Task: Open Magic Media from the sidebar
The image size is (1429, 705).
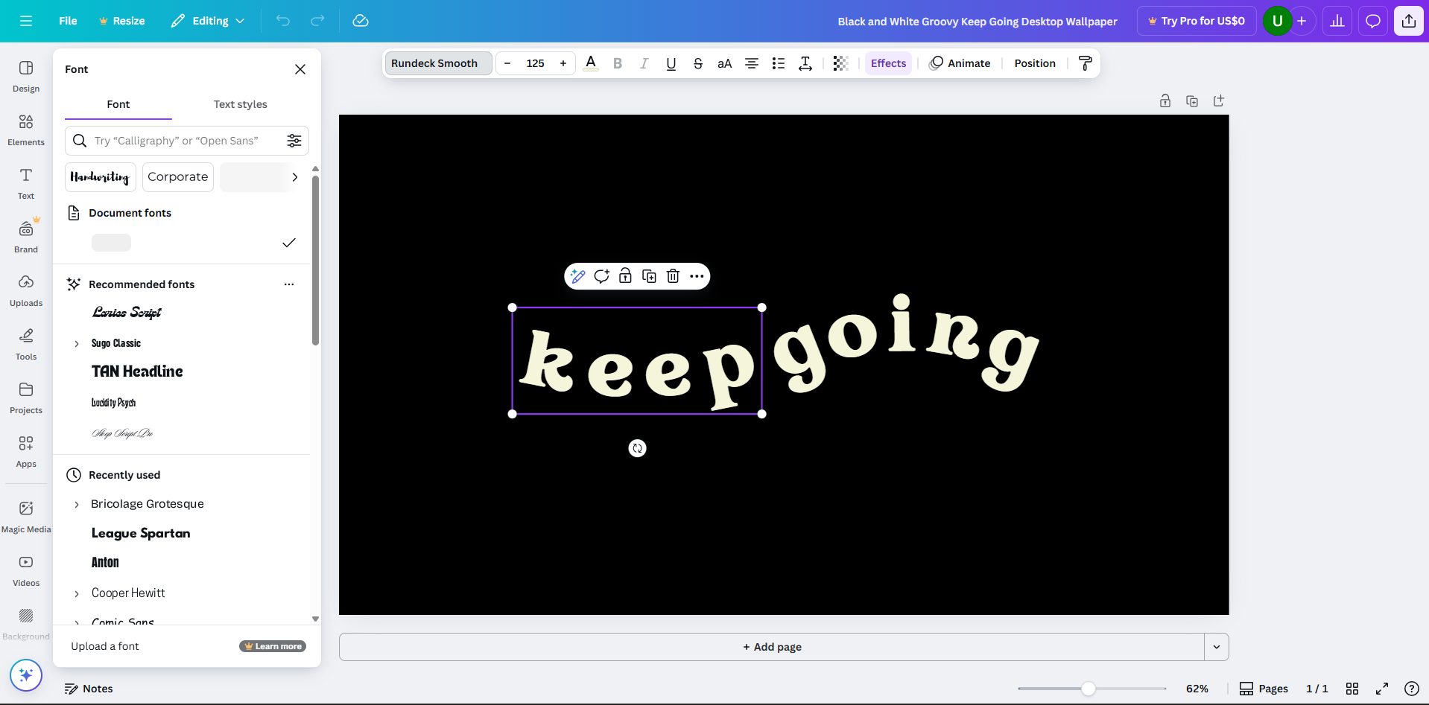Action: pos(25,516)
